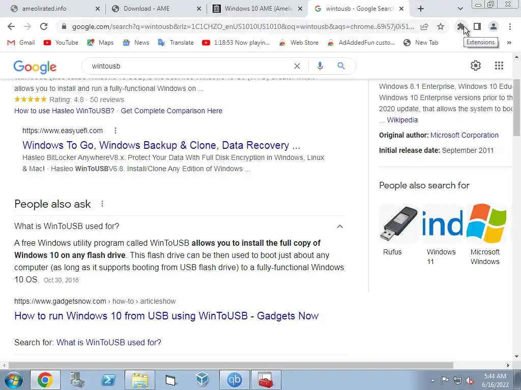Click the muted volume tray icon
Viewport: 521px width, 390px height.
point(470,380)
